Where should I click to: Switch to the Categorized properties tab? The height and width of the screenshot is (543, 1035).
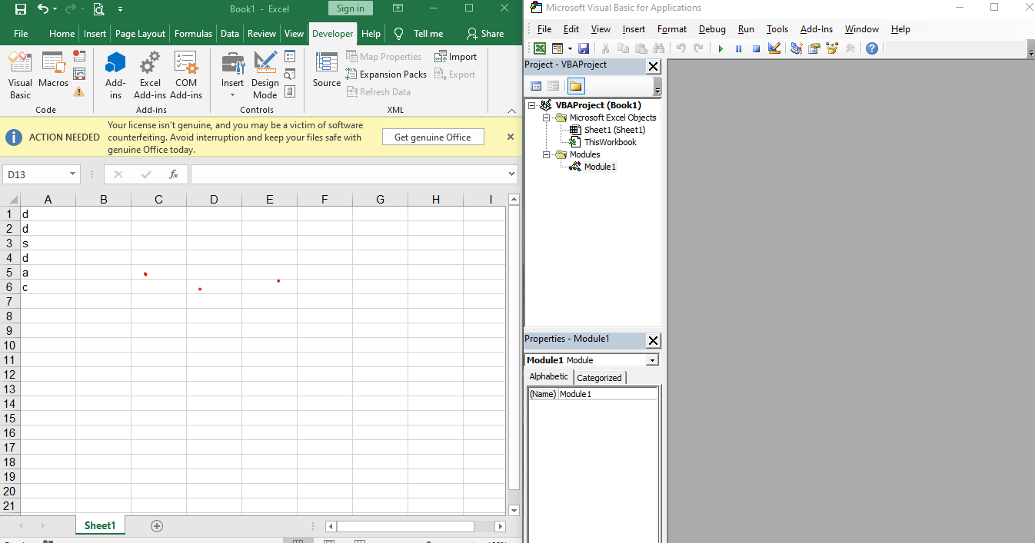tap(599, 377)
